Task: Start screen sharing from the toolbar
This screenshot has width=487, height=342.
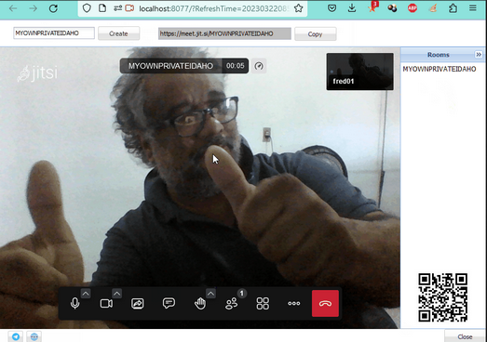Action: (138, 303)
